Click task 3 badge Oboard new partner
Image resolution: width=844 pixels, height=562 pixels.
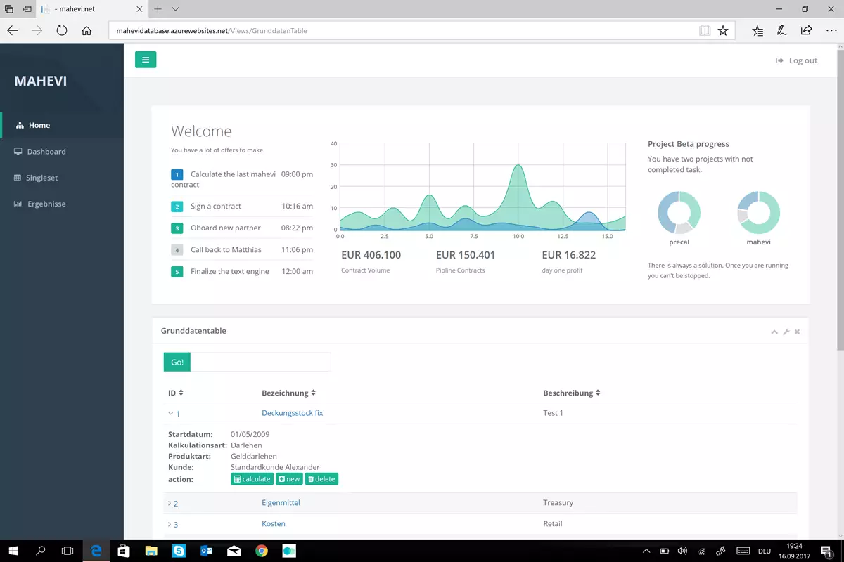pyautogui.click(x=177, y=228)
